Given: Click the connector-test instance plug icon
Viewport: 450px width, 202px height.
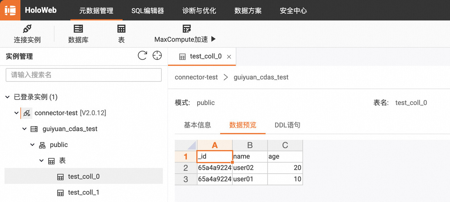Looking at the screenshot, I should pyautogui.click(x=27, y=113).
